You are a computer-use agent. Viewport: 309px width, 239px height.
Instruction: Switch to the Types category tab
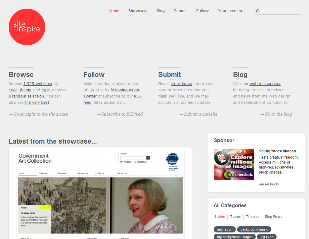(235, 217)
